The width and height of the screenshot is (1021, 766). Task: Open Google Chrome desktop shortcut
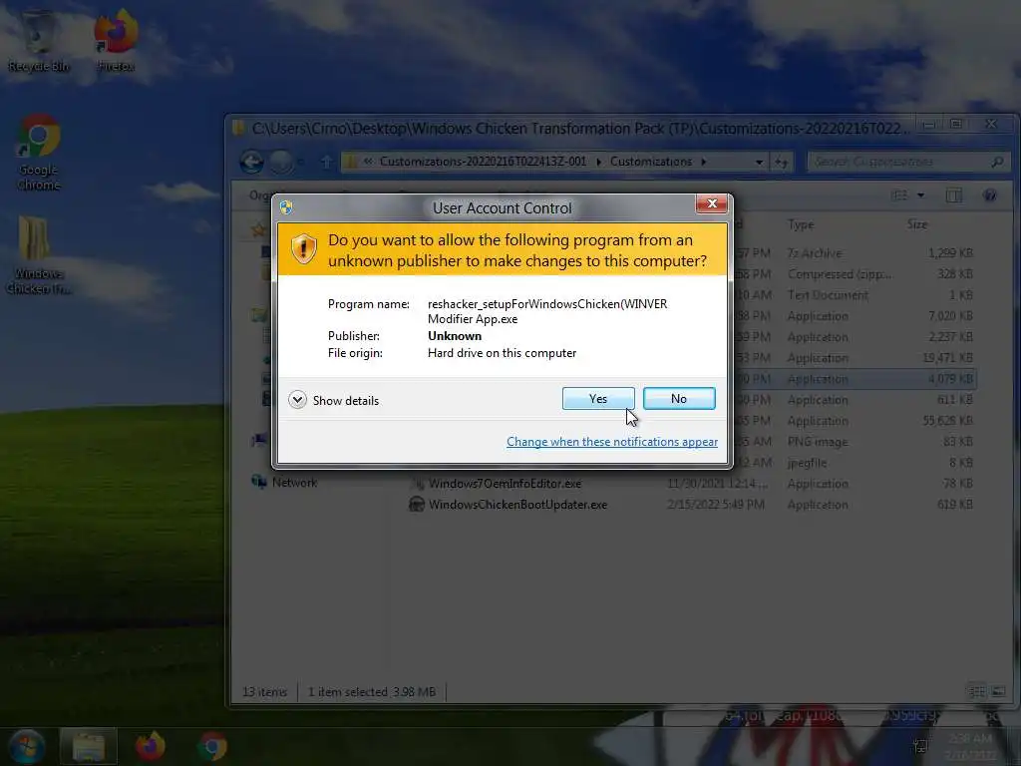39,153
